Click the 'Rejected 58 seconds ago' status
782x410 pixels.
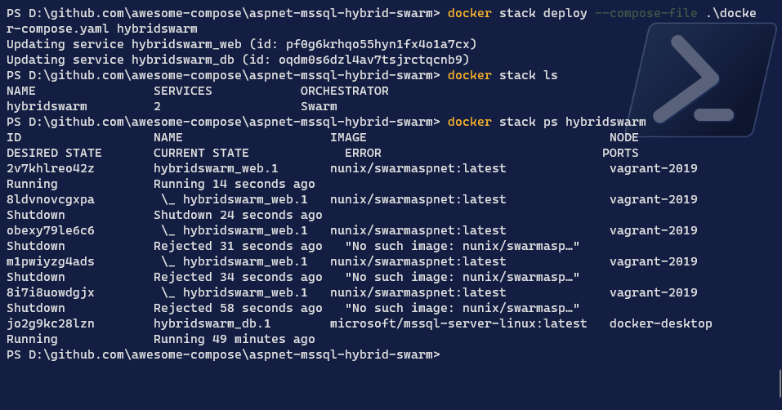pos(238,308)
